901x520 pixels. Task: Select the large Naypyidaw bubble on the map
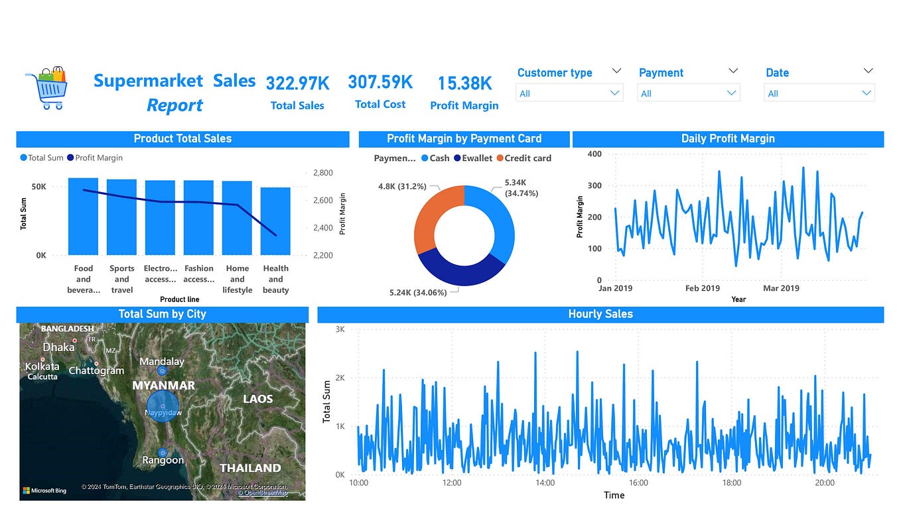[163, 405]
